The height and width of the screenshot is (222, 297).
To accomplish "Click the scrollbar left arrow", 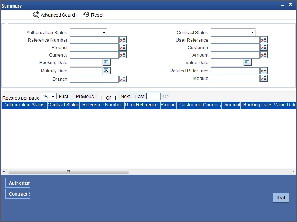I will click(4, 171).
